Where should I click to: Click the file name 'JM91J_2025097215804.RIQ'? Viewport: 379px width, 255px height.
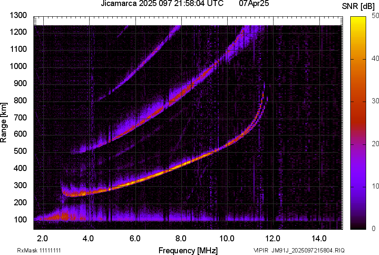(x=308, y=250)
